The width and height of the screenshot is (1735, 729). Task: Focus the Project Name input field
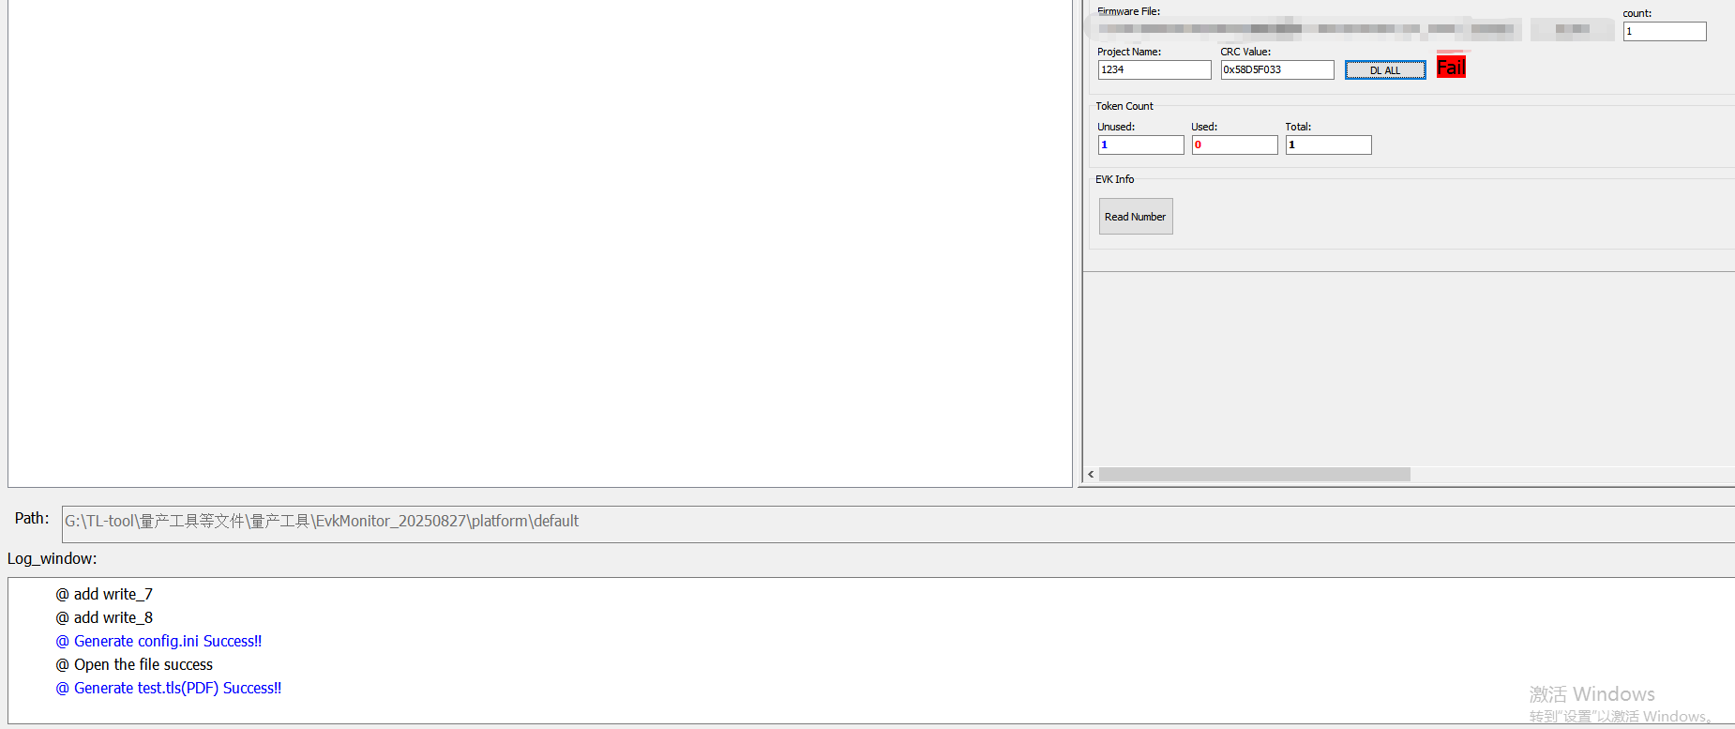(x=1154, y=70)
